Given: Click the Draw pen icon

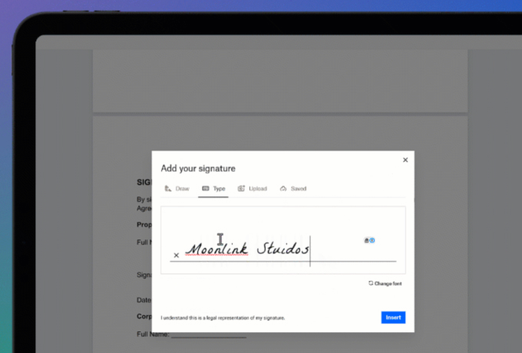Looking at the screenshot, I should pos(168,189).
